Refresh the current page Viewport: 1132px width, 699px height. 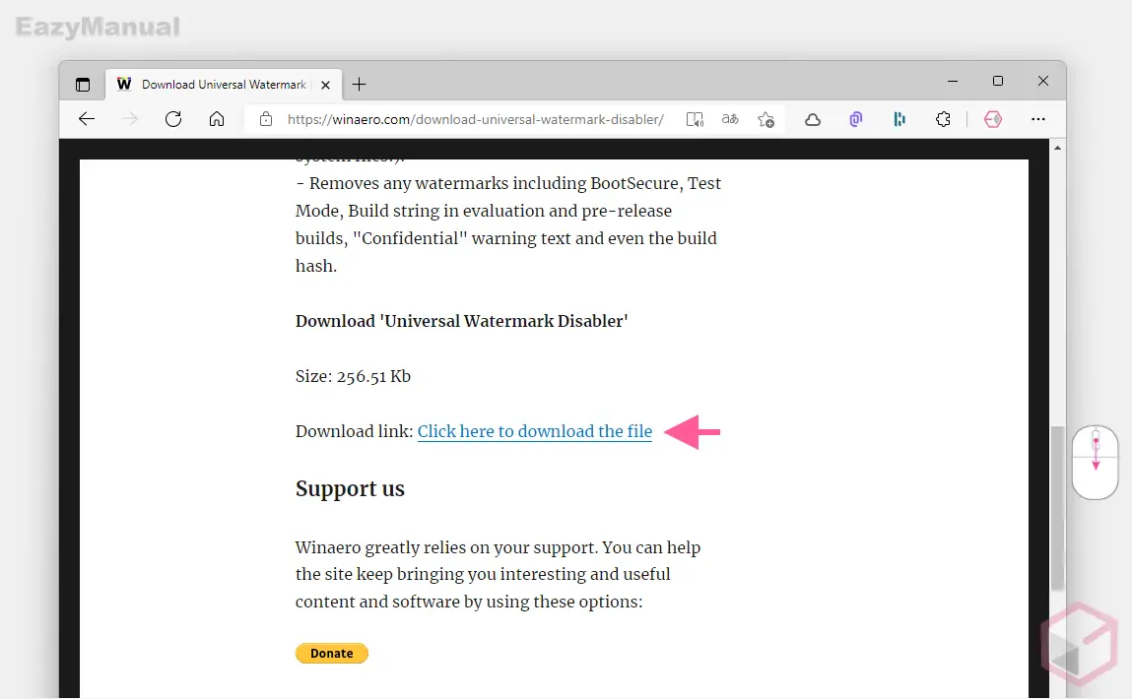173,119
